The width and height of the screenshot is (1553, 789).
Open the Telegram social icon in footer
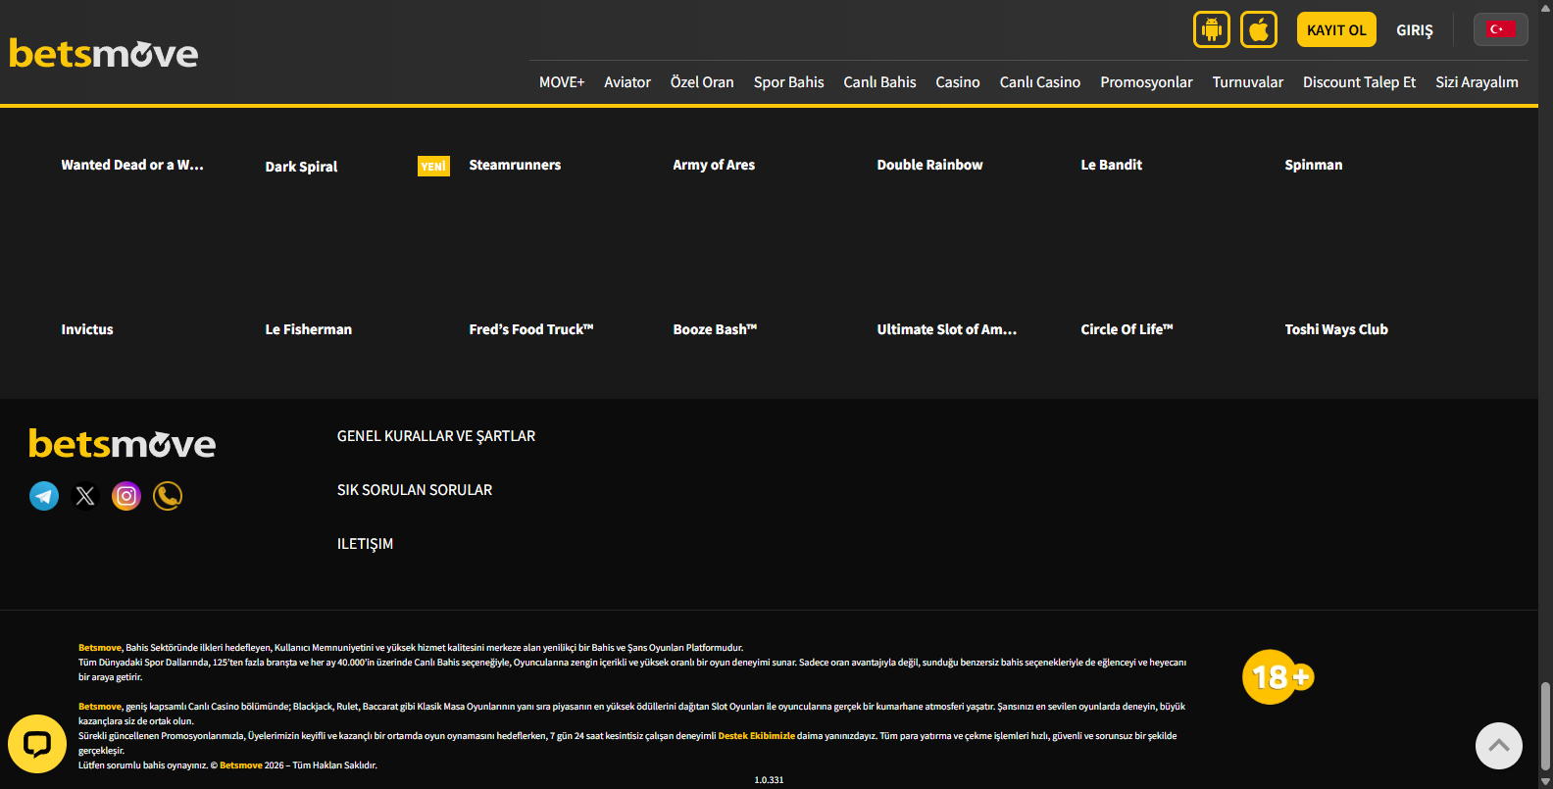click(x=44, y=496)
